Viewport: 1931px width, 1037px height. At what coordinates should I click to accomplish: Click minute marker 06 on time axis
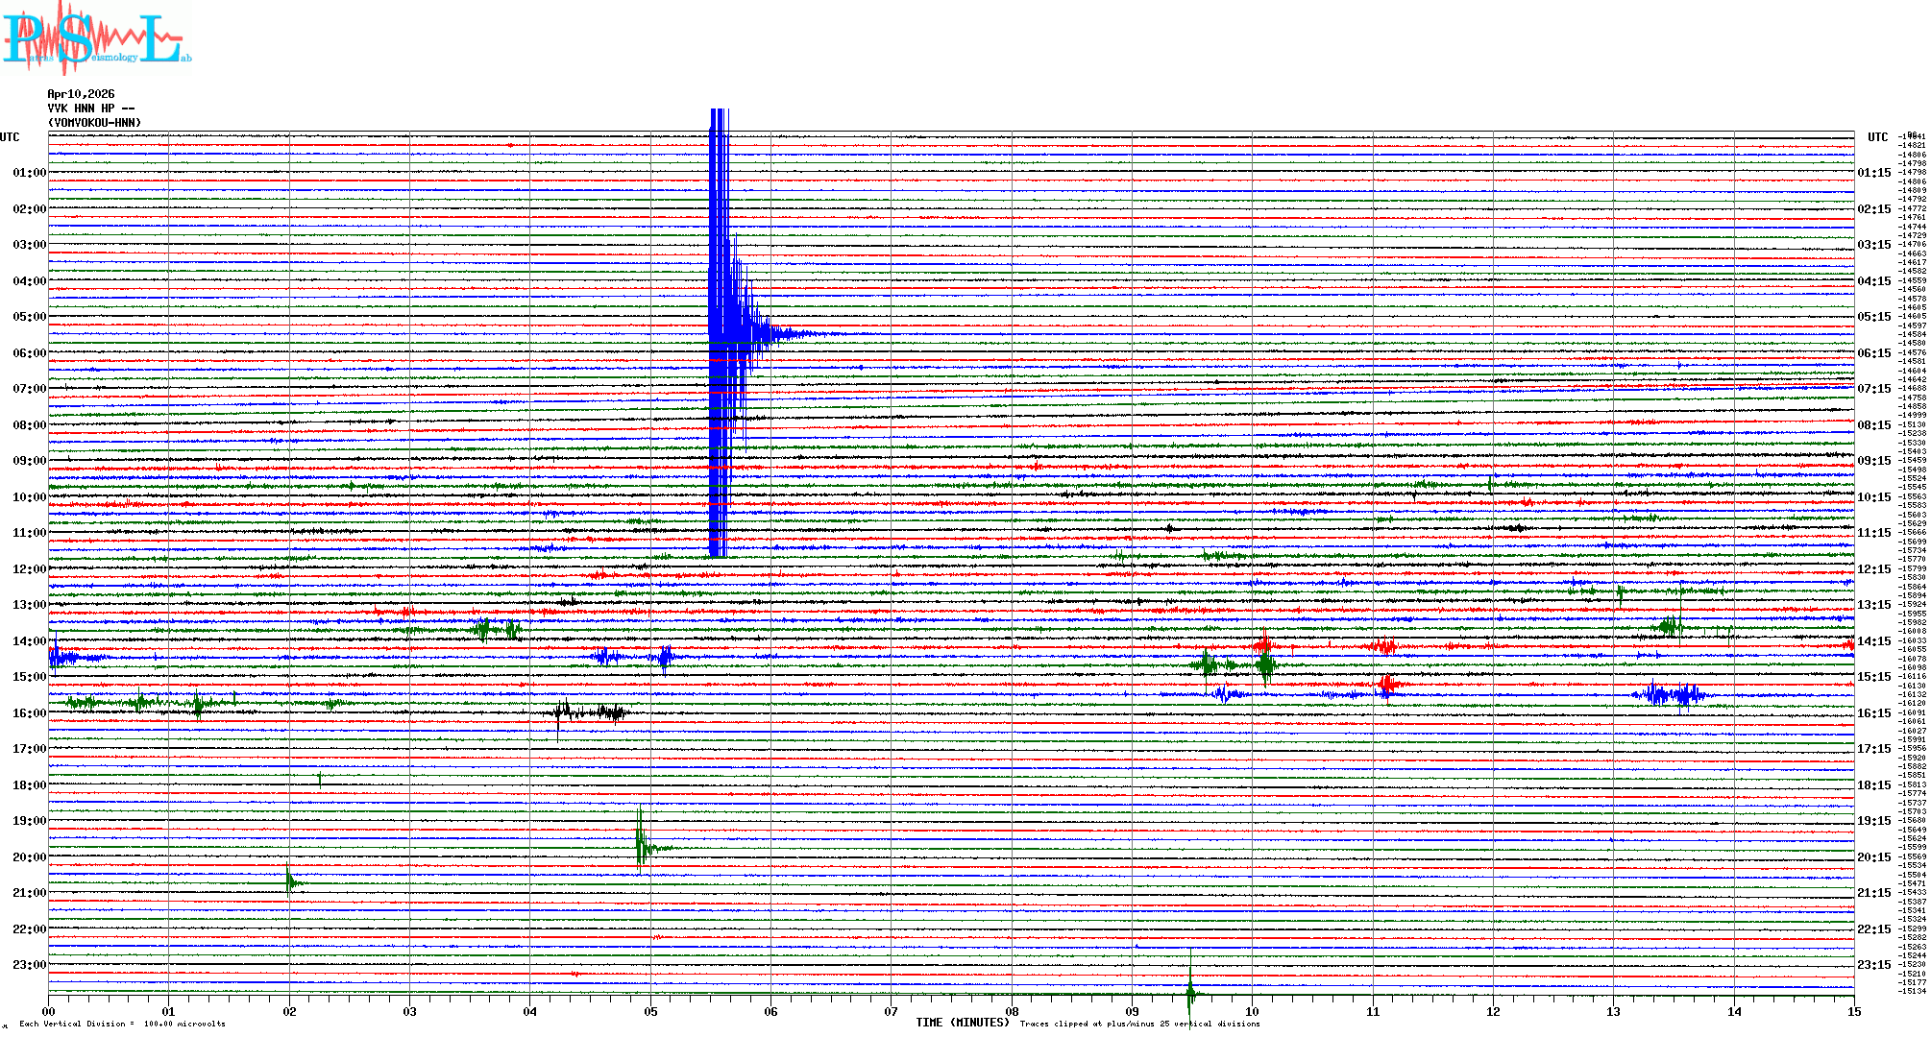(770, 1012)
